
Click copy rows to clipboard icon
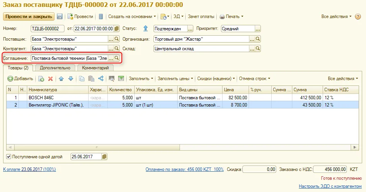pos(81,79)
